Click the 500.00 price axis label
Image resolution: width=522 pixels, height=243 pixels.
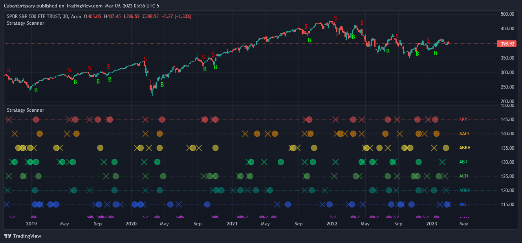507,14
